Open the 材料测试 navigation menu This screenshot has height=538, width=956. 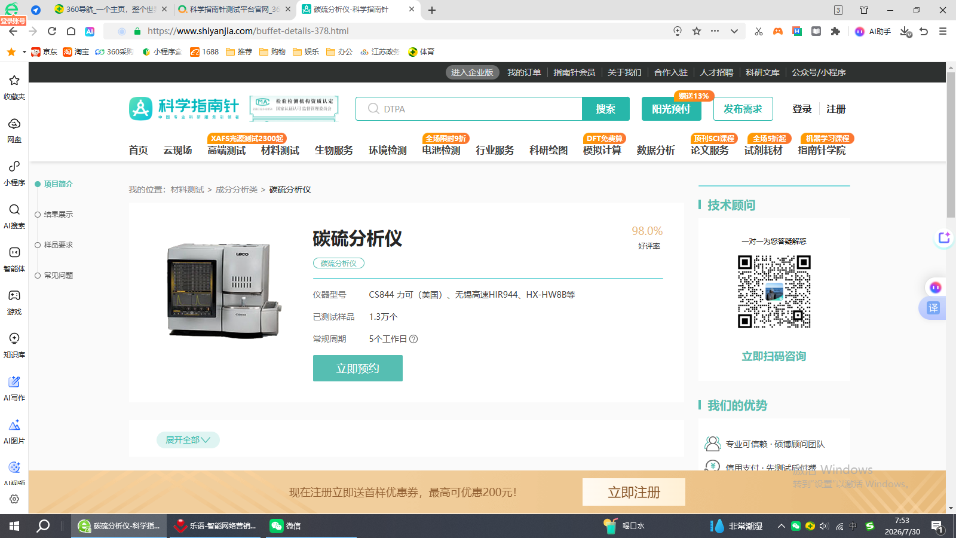[280, 150]
